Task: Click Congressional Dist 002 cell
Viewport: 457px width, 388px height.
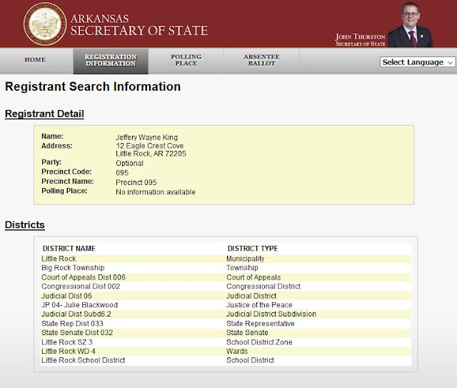Action: click(x=81, y=287)
